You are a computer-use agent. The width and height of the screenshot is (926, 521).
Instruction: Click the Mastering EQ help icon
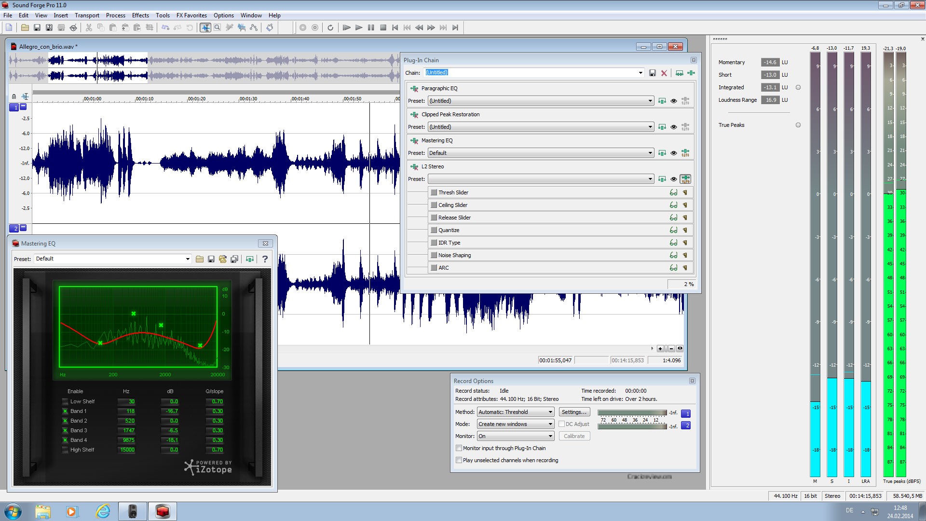[x=265, y=258]
